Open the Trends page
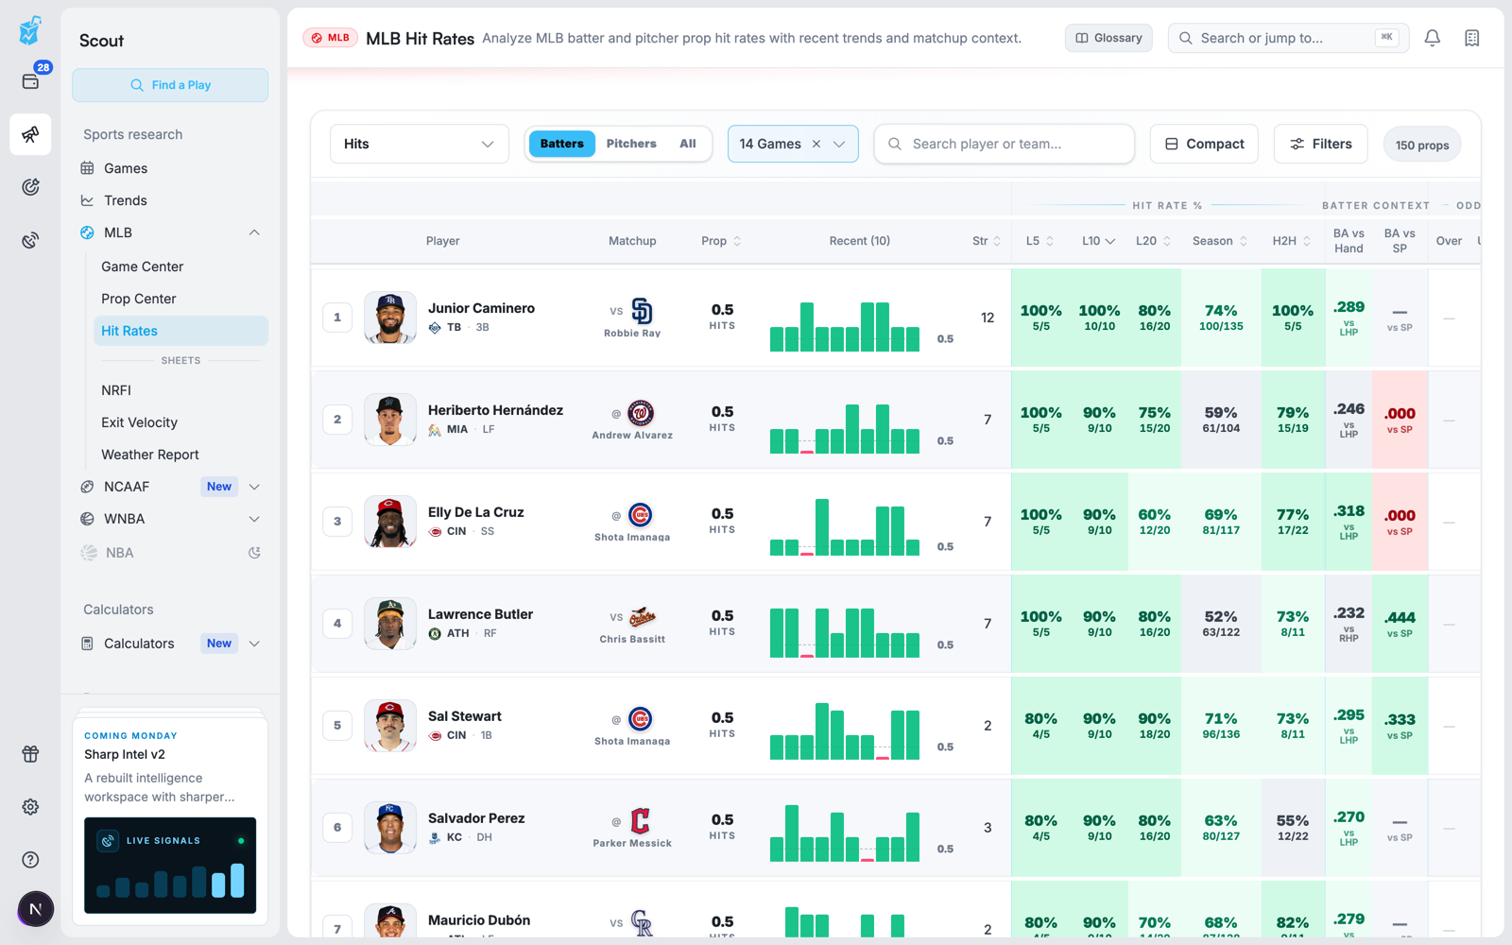This screenshot has height=945, width=1512. pyautogui.click(x=126, y=200)
